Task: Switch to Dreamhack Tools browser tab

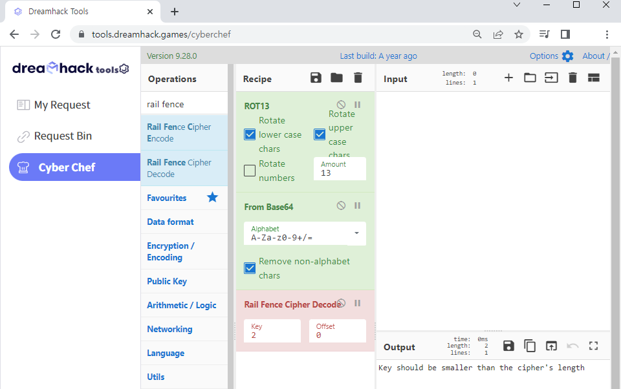Action: point(83,12)
